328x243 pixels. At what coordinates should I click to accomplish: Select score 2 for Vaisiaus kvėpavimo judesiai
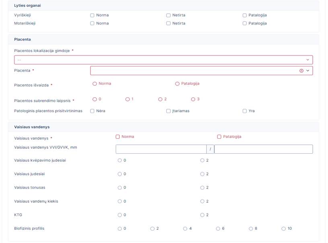point(202,160)
